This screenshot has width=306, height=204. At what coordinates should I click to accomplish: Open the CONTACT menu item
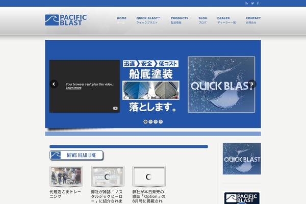[253, 20]
